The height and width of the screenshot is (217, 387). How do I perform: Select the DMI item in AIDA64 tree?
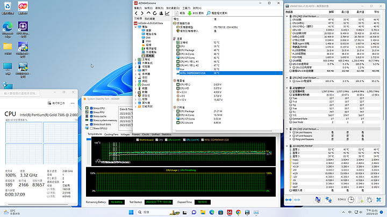click(x=148, y=38)
